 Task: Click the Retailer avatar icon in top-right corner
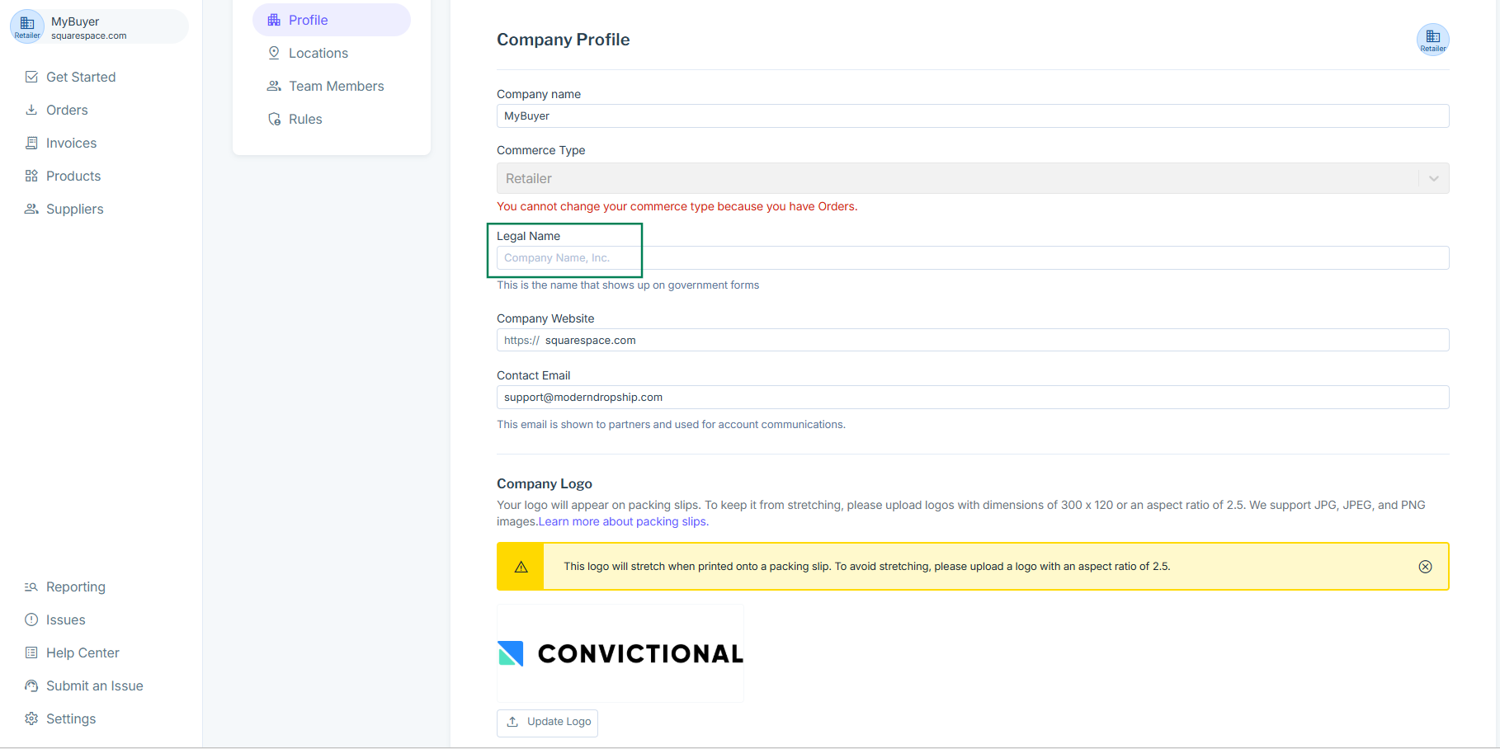click(x=1432, y=39)
